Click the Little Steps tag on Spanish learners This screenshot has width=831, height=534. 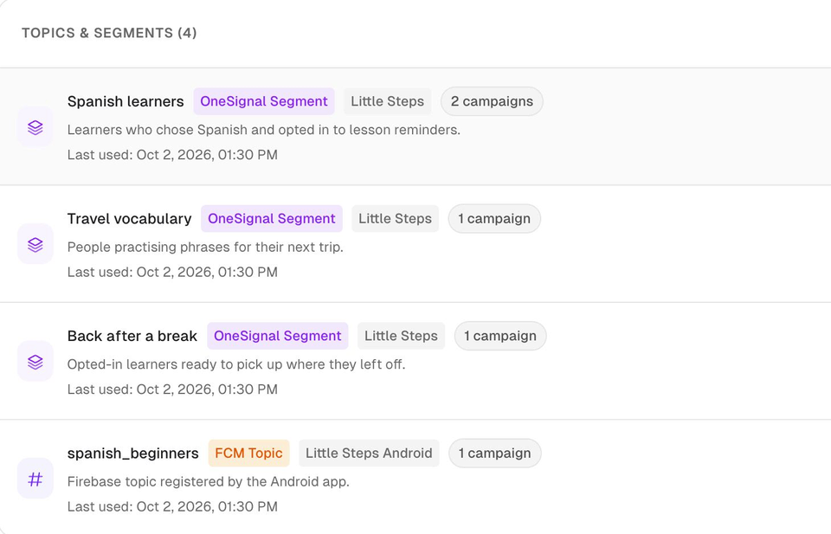[x=388, y=101]
